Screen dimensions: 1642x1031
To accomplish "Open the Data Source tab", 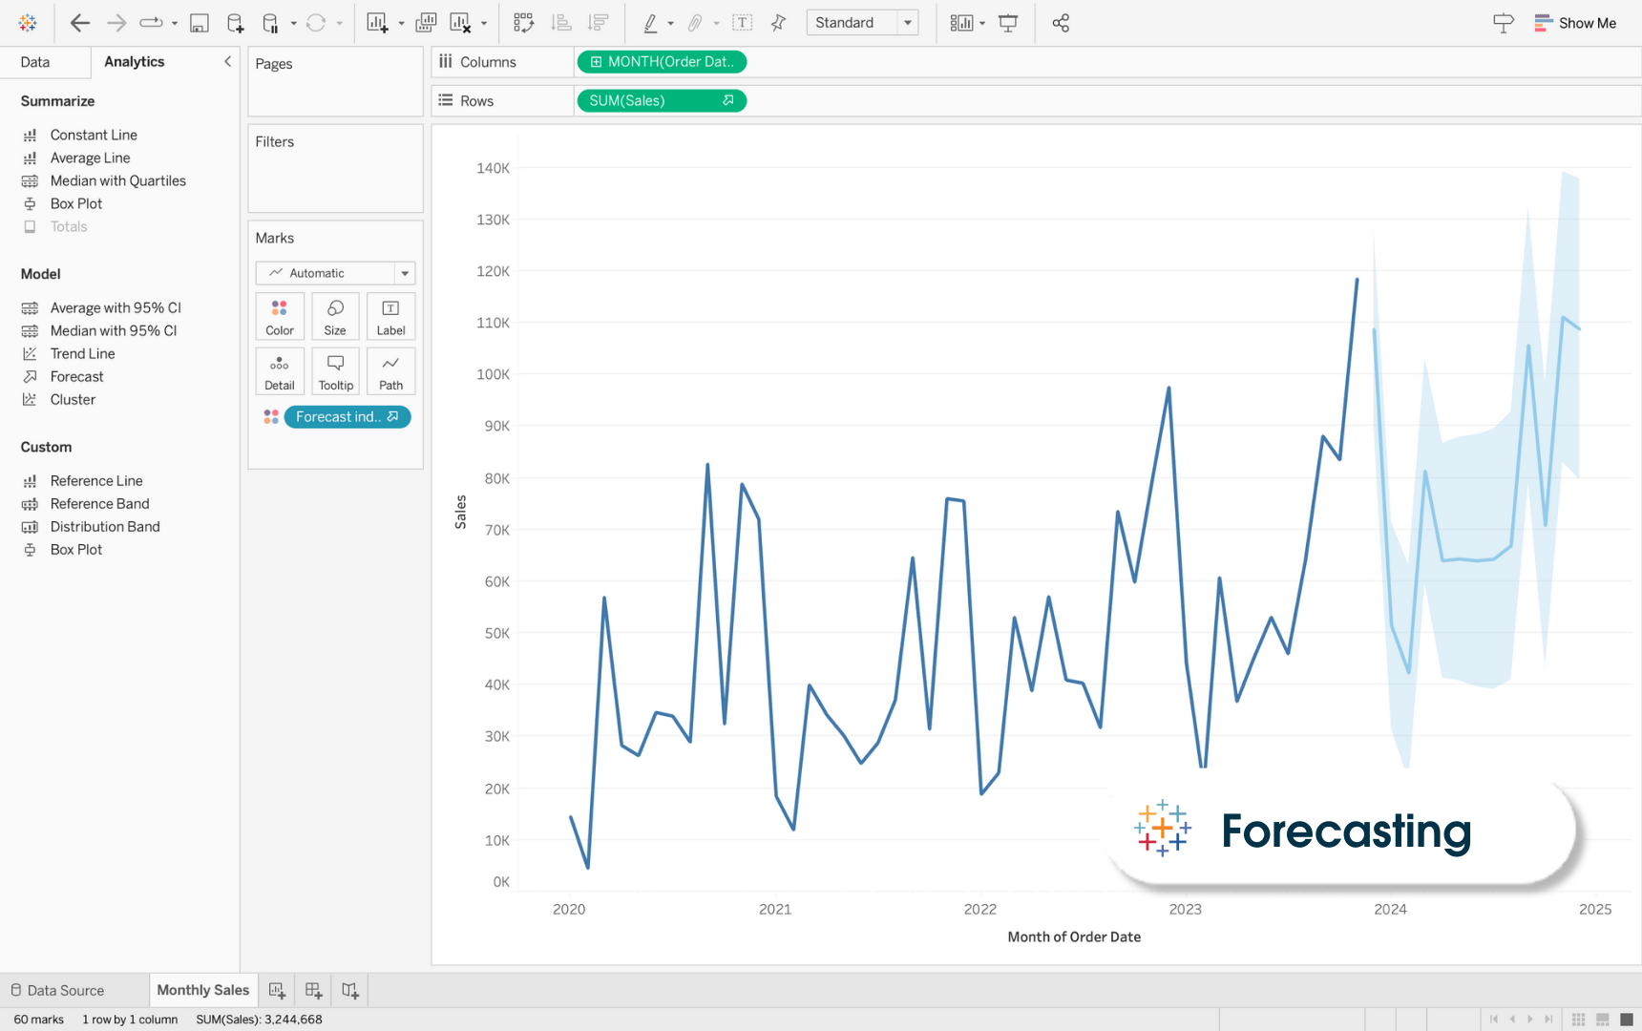I will (x=57, y=990).
